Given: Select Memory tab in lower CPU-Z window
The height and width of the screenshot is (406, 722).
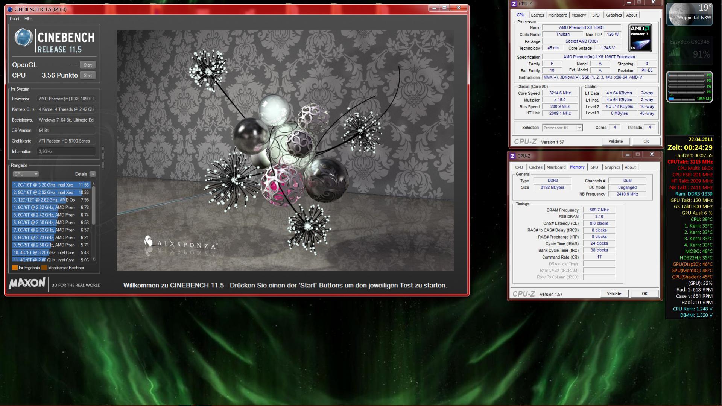Looking at the screenshot, I should pyautogui.click(x=577, y=167).
